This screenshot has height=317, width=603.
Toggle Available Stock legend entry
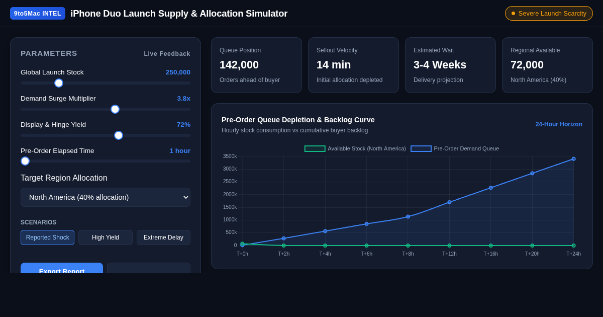tap(355, 148)
